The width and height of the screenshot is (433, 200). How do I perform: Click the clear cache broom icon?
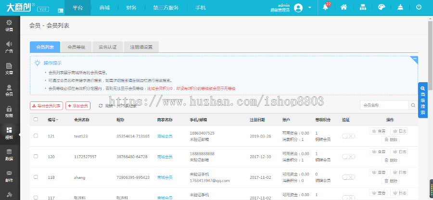pyautogui.click(x=400, y=7)
